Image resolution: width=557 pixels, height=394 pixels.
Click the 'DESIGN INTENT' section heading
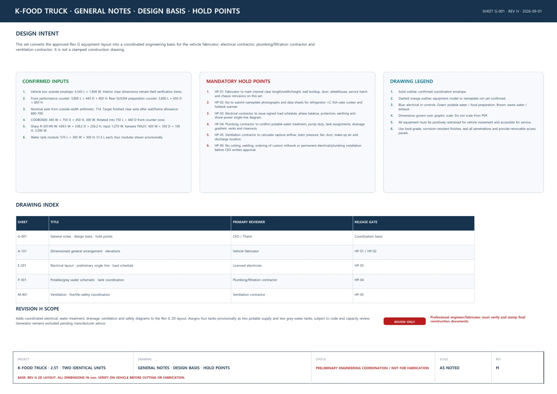click(x=37, y=34)
